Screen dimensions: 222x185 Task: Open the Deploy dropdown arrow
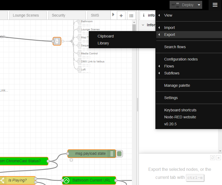[199, 5]
